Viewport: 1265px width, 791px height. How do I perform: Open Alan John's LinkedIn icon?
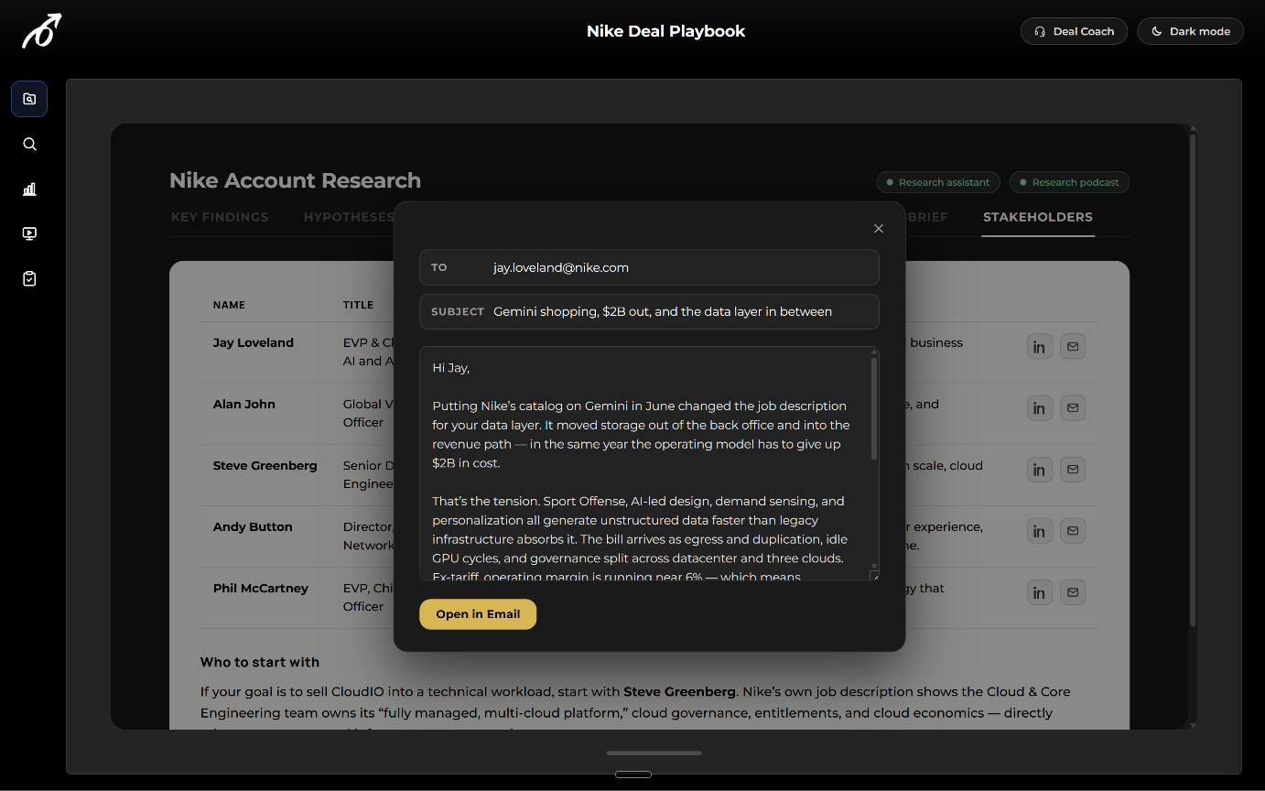tap(1039, 408)
